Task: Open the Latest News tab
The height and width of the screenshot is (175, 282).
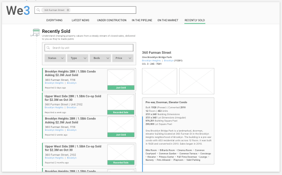Action: coord(81,20)
